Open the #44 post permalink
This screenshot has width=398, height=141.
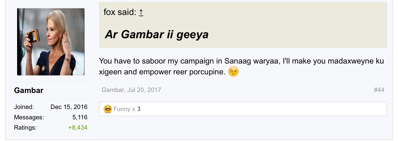379,90
